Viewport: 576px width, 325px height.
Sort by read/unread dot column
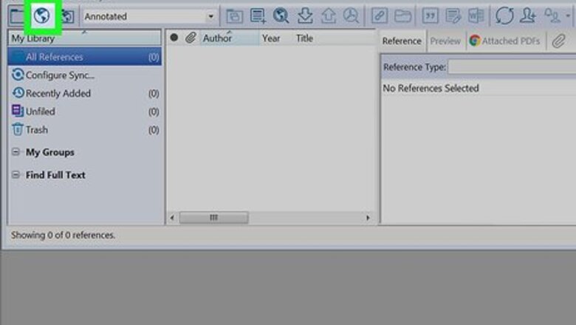click(174, 38)
